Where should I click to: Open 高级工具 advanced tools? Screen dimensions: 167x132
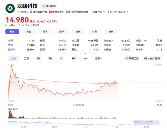(x=132, y=59)
